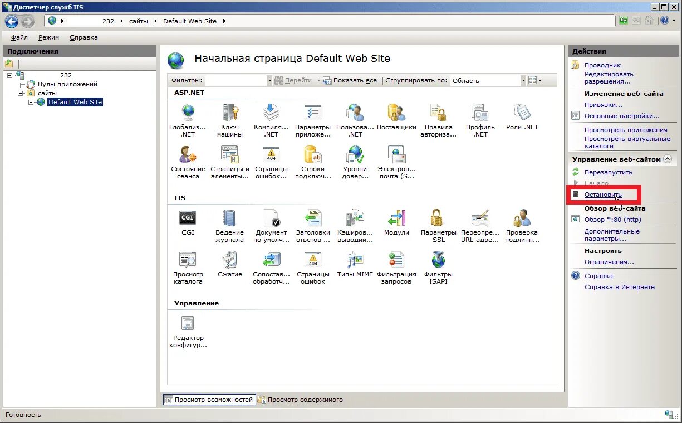This screenshot has height=423, width=682.
Task: Open the Справка menu
Action: click(84, 37)
